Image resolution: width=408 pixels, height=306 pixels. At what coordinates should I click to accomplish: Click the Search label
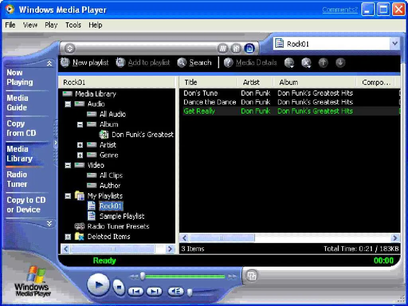200,63
